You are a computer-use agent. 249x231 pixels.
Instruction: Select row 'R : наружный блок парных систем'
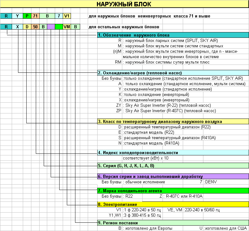168,40
